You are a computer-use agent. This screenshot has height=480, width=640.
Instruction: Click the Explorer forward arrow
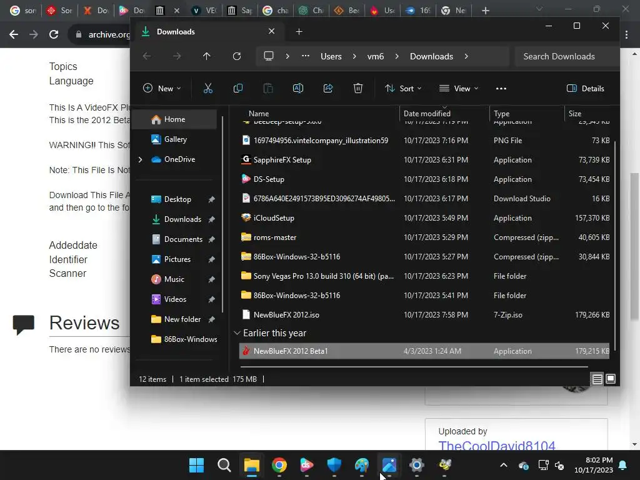(177, 56)
